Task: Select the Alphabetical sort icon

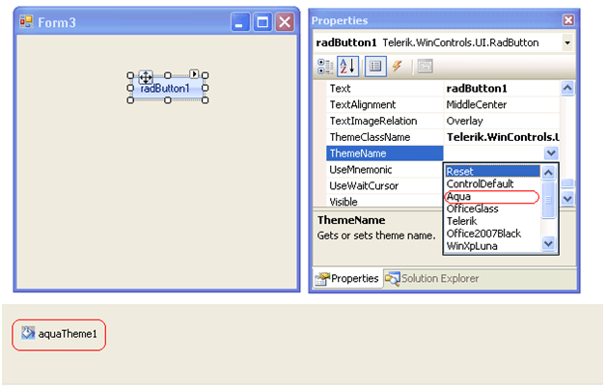Action: coord(347,66)
